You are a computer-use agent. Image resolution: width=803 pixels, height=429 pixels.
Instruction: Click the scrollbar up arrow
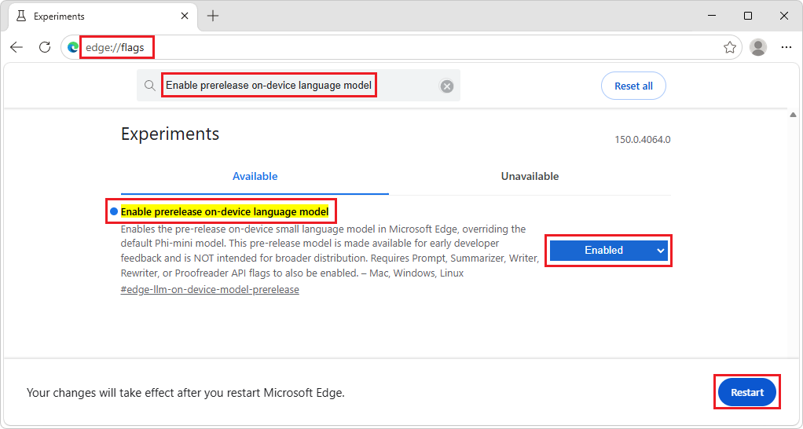point(794,115)
